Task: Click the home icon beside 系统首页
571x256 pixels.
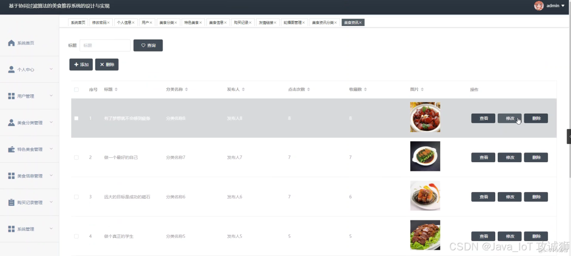Action: coord(11,43)
